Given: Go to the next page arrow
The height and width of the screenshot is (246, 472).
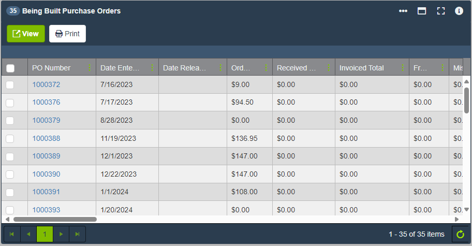Looking at the screenshot, I should pos(61,235).
